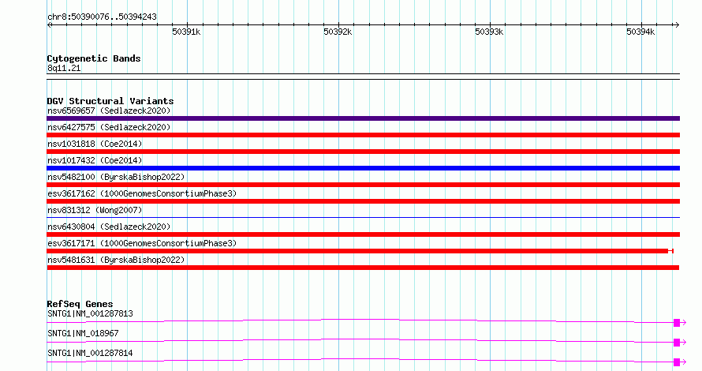
Task: Click the purple bar of nsv6569657
Action: click(x=363, y=118)
